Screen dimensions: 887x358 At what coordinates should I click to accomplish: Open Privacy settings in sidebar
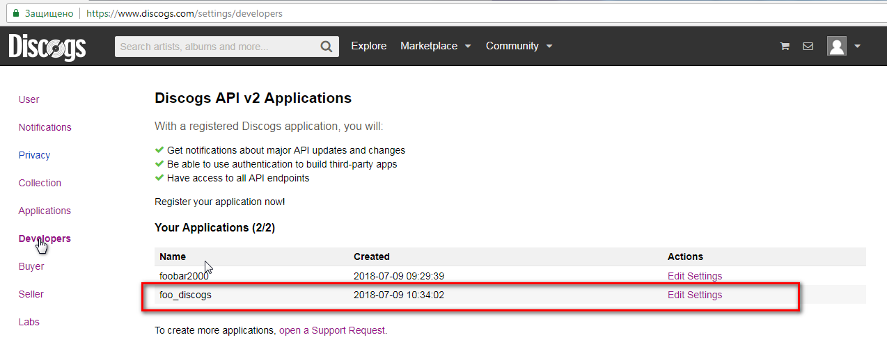coord(34,155)
